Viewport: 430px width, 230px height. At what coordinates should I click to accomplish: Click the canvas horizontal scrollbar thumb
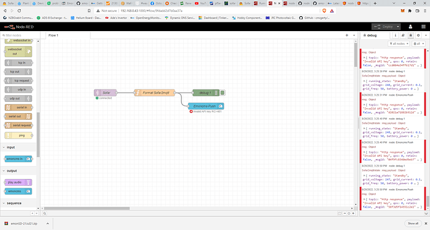tap(87, 208)
